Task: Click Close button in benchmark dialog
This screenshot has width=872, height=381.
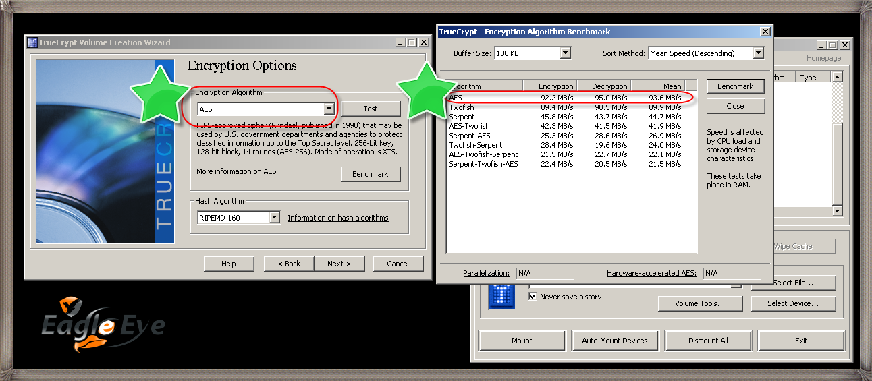Action: pos(736,106)
